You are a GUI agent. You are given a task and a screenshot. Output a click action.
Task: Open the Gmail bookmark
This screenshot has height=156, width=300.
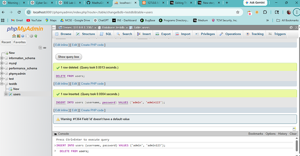pyautogui.click(x=17, y=20)
